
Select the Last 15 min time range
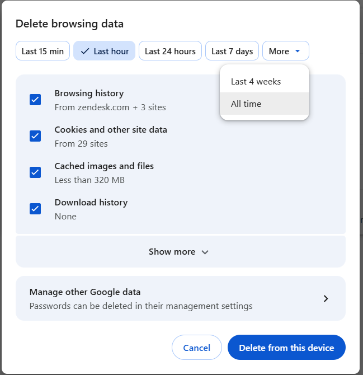click(43, 51)
